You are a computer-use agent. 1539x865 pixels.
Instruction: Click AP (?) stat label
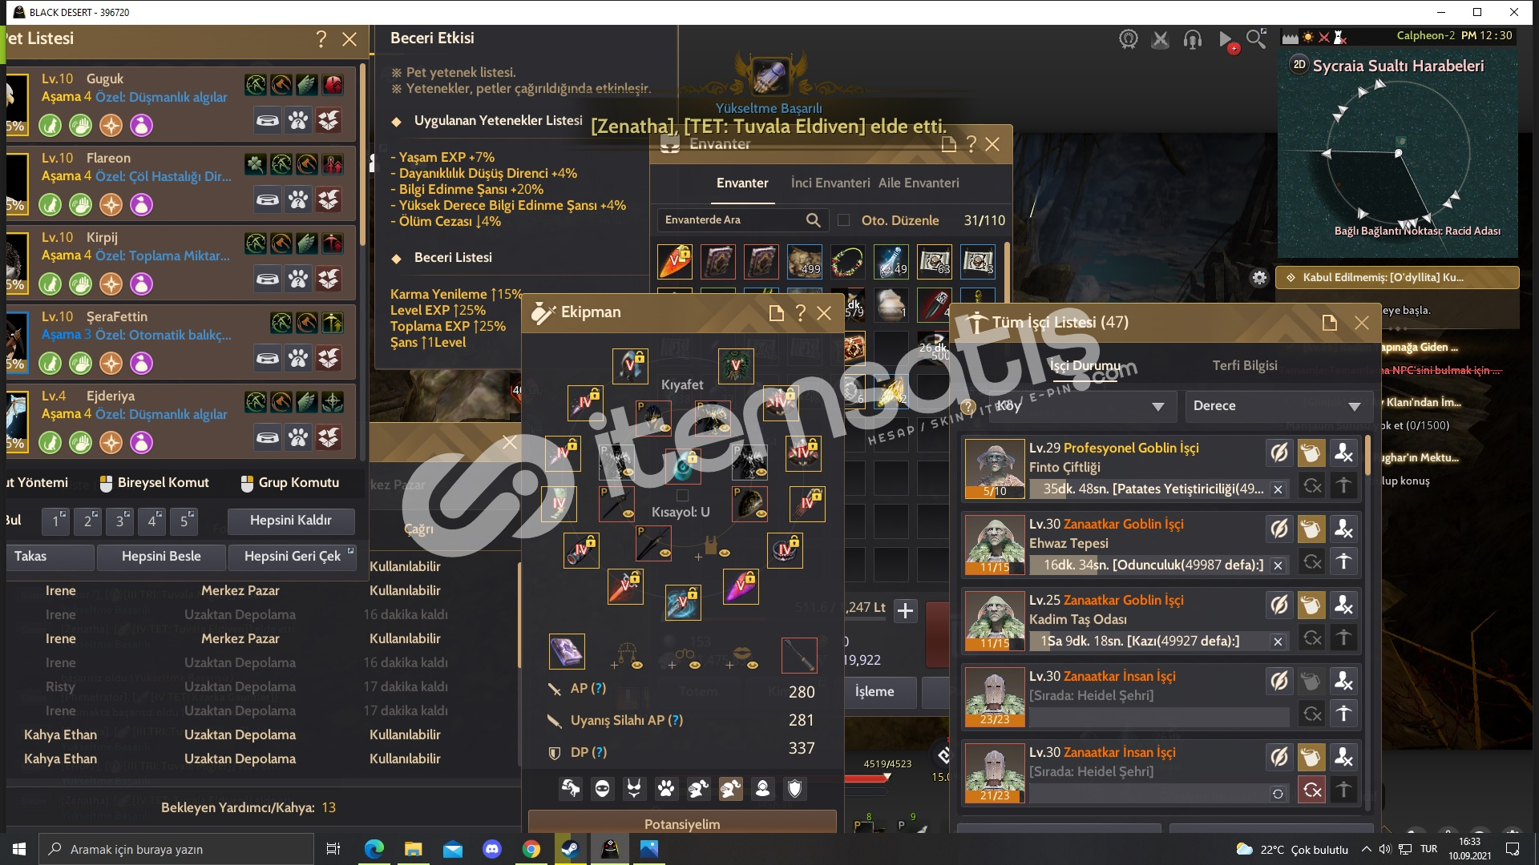(x=588, y=689)
